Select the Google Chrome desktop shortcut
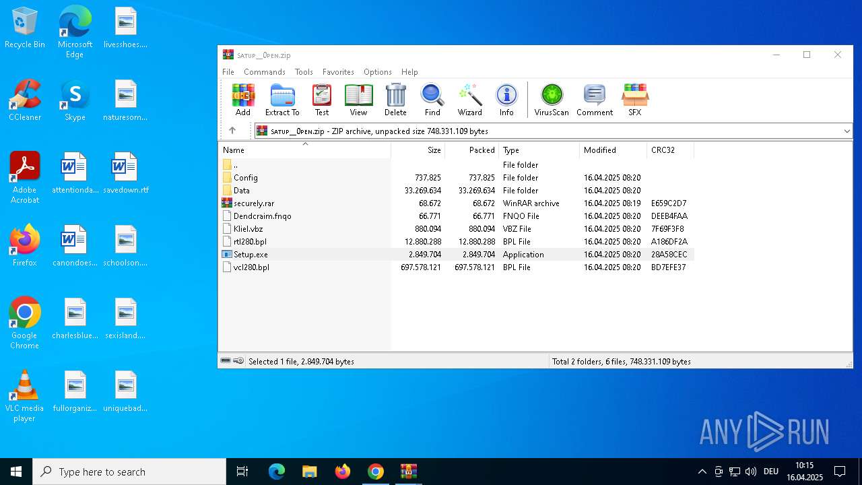The height and width of the screenshot is (485, 862). coord(25,323)
